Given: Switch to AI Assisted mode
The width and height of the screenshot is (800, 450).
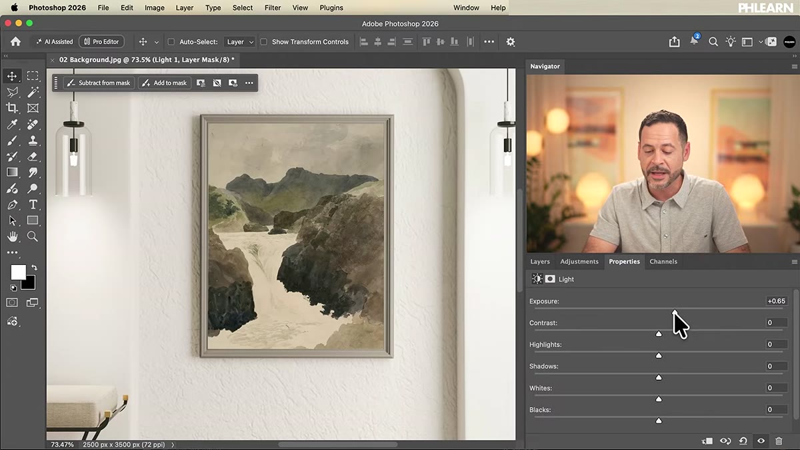Looking at the screenshot, I should coord(54,42).
